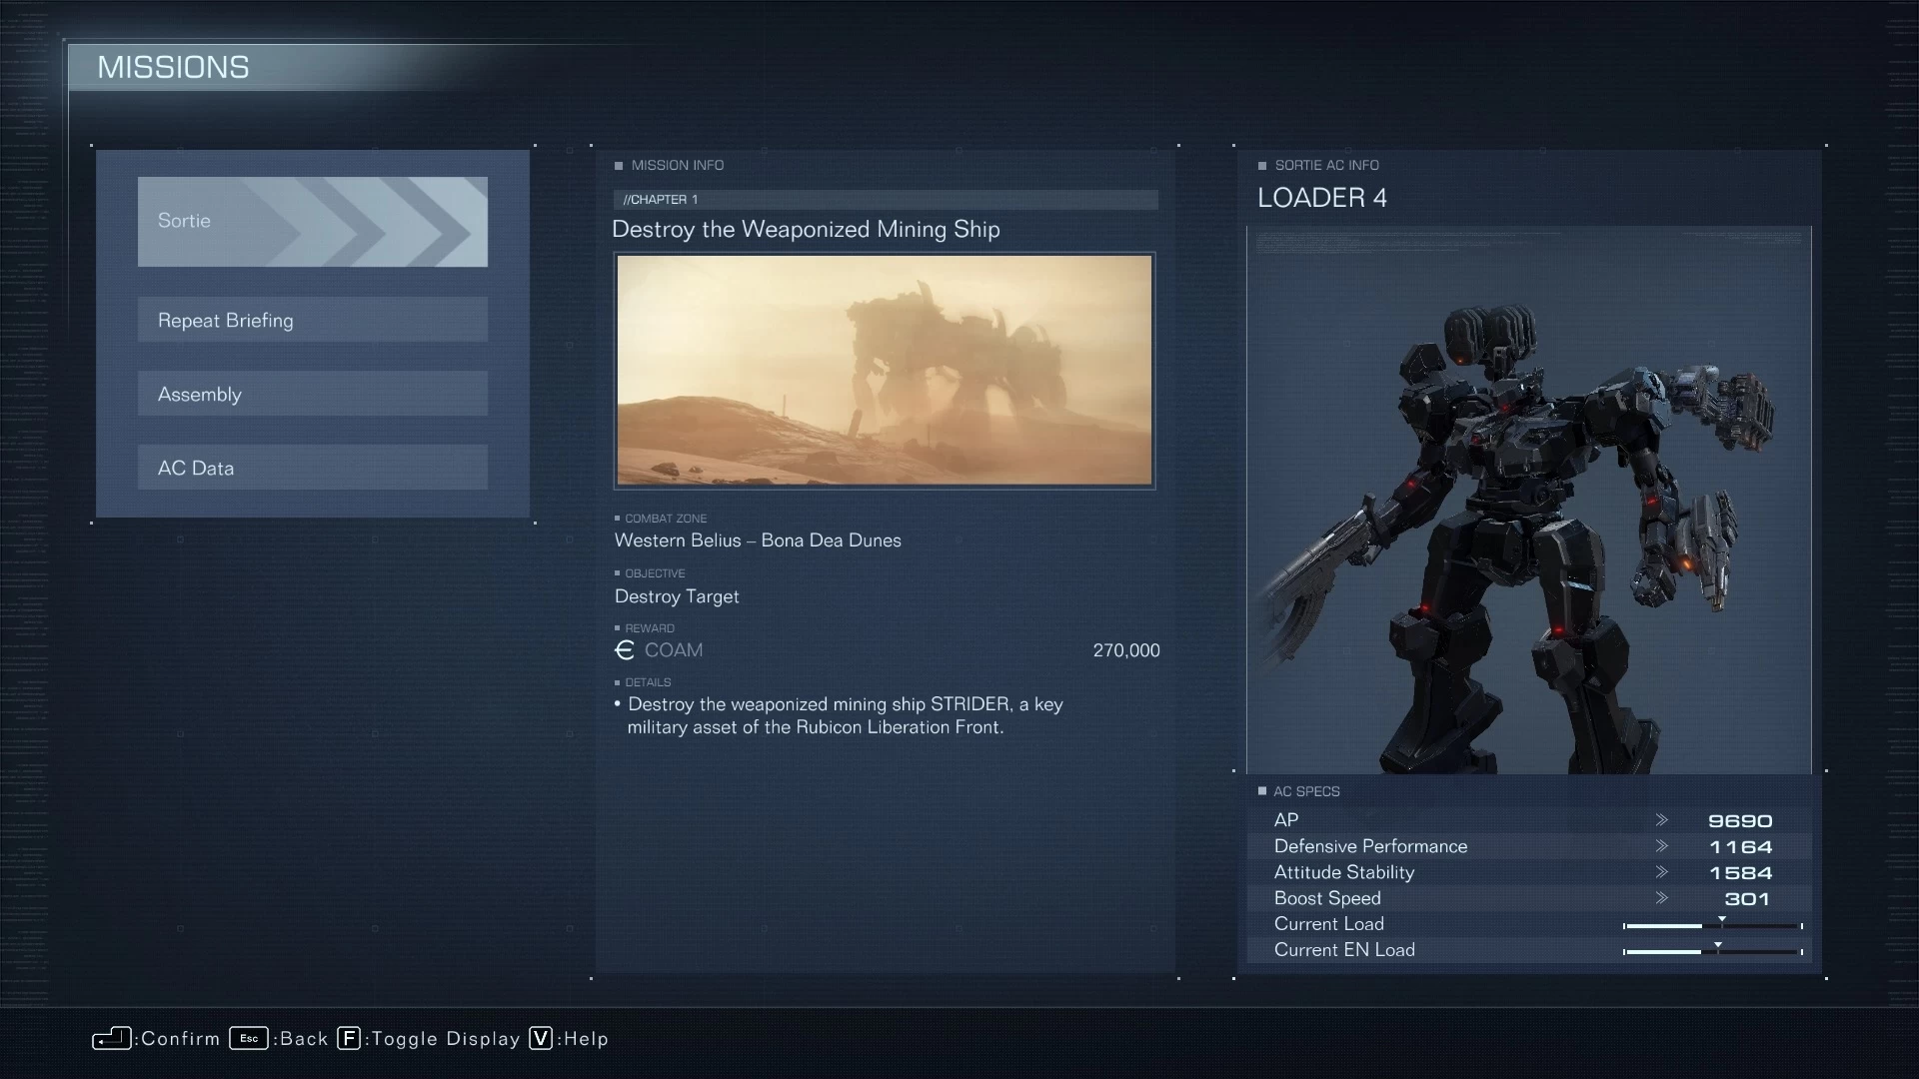Screen dimensions: 1919x1079
Task: Open the AC Data menu entry
Action: click(x=313, y=468)
